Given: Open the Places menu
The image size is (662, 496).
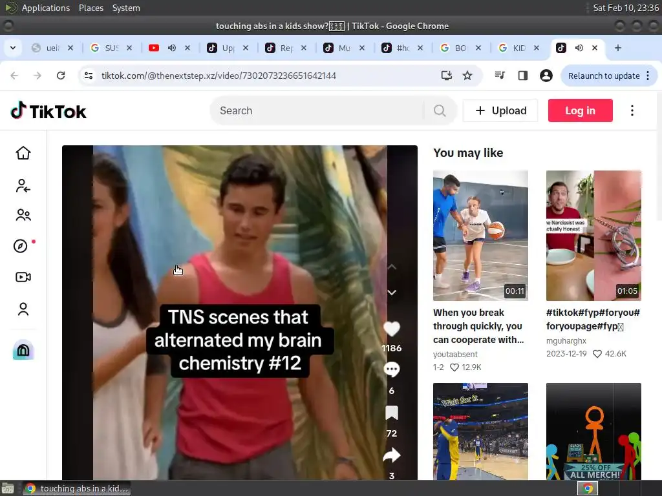Looking at the screenshot, I should point(91,8).
